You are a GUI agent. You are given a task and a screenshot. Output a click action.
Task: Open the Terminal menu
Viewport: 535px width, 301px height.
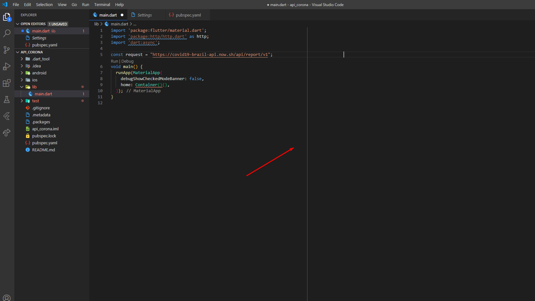click(x=102, y=4)
